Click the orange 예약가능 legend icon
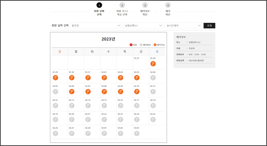 pyautogui.click(x=155, y=45)
